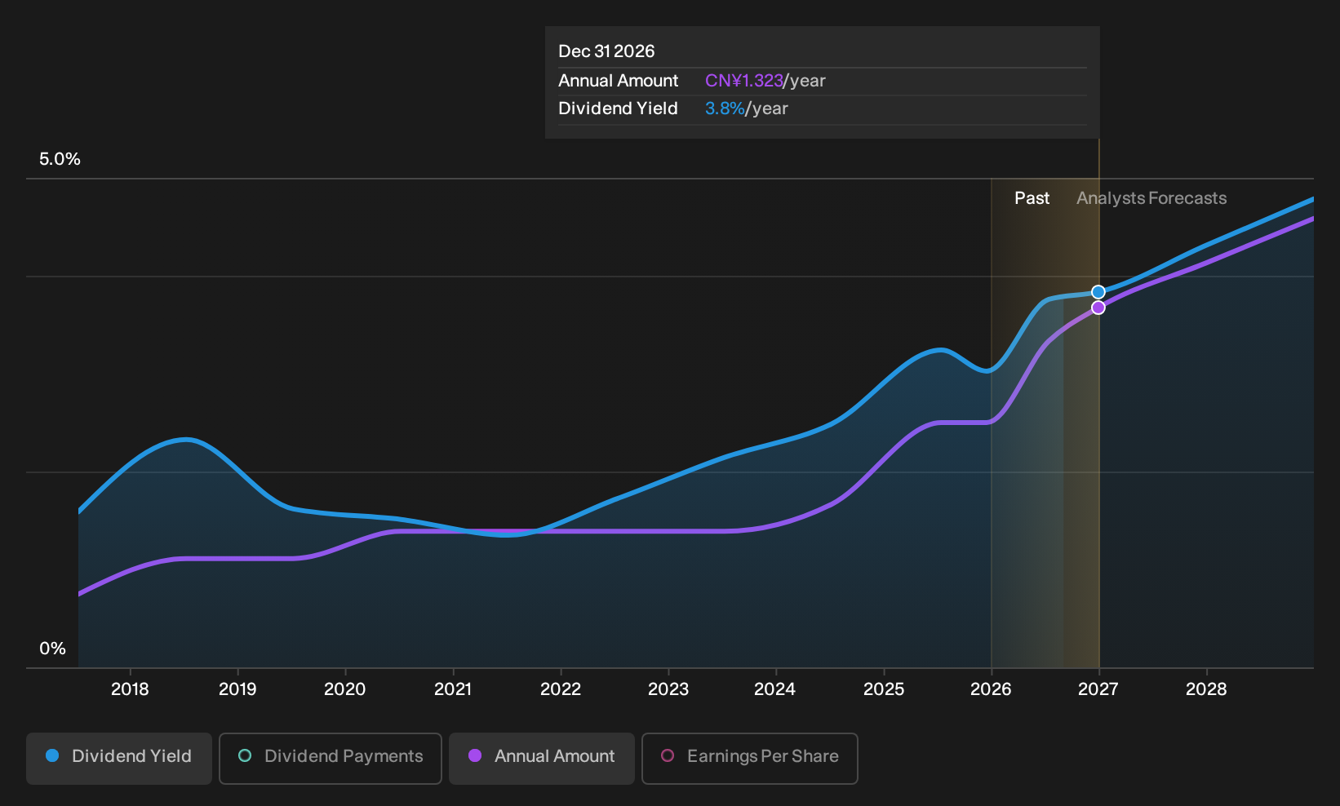
Task: Click the teal ring in Dividend Payments legend
Action: [x=245, y=755]
